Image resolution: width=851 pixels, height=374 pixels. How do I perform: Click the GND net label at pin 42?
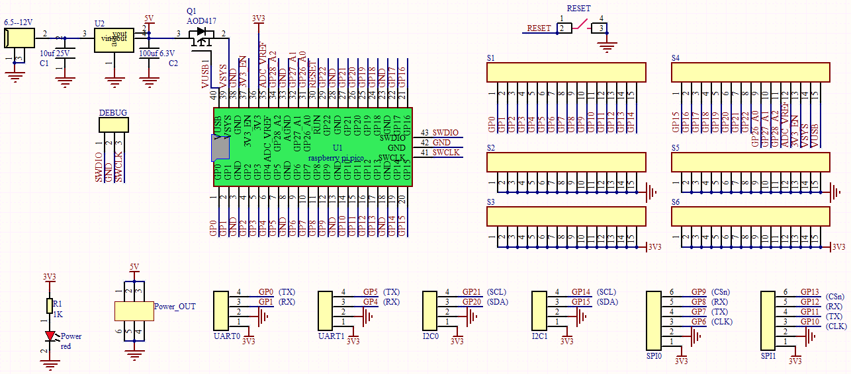441,143
